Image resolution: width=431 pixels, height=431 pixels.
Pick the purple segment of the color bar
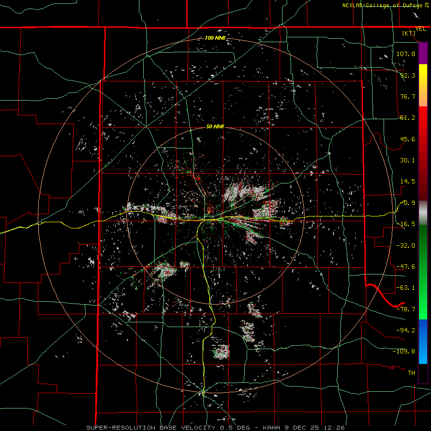423,53
